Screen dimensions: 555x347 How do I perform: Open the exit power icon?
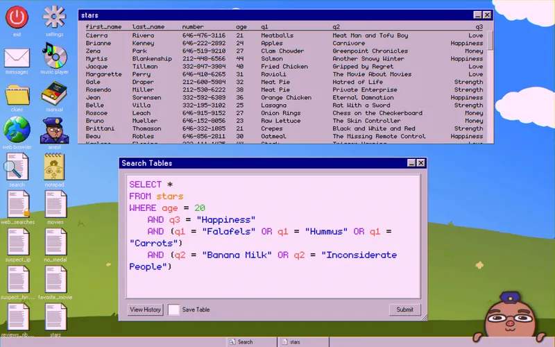pos(17,17)
